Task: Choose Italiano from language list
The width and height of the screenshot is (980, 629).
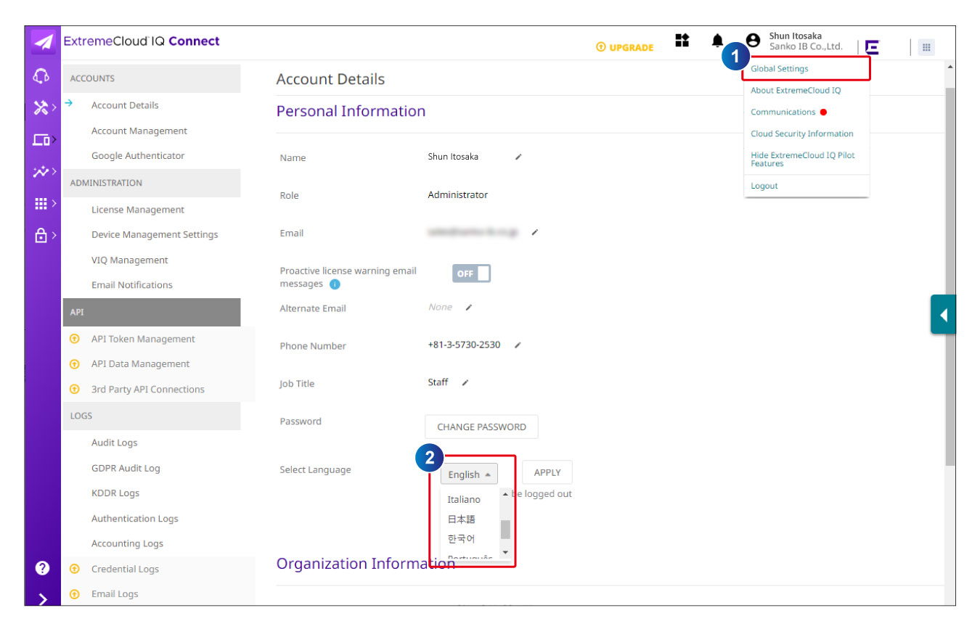Action: (x=464, y=499)
